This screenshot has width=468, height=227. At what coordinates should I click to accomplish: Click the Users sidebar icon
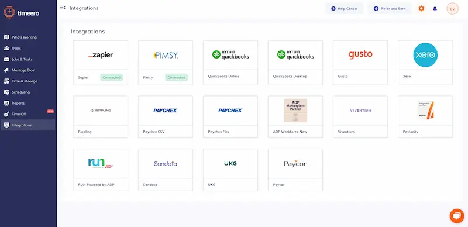[x=6, y=49]
